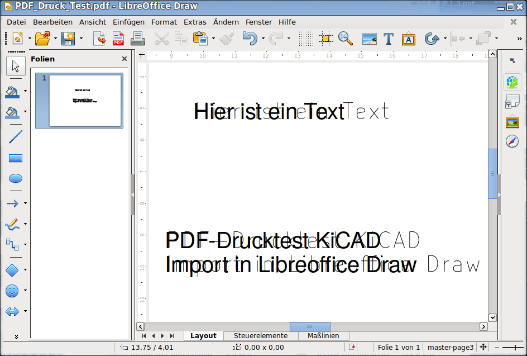Open the sidebar Navigator compass
Screen dimensions: 527x356
[512, 141]
